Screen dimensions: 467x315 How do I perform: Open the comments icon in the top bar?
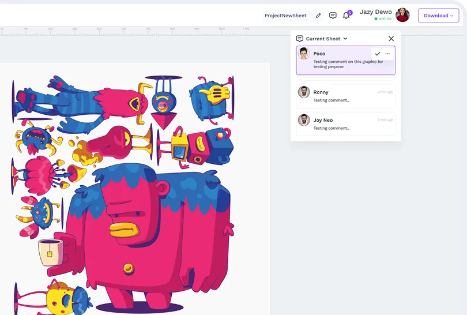coord(333,16)
